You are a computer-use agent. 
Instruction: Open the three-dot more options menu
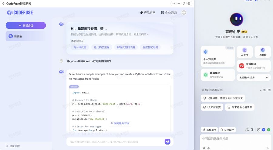click(174, 3)
